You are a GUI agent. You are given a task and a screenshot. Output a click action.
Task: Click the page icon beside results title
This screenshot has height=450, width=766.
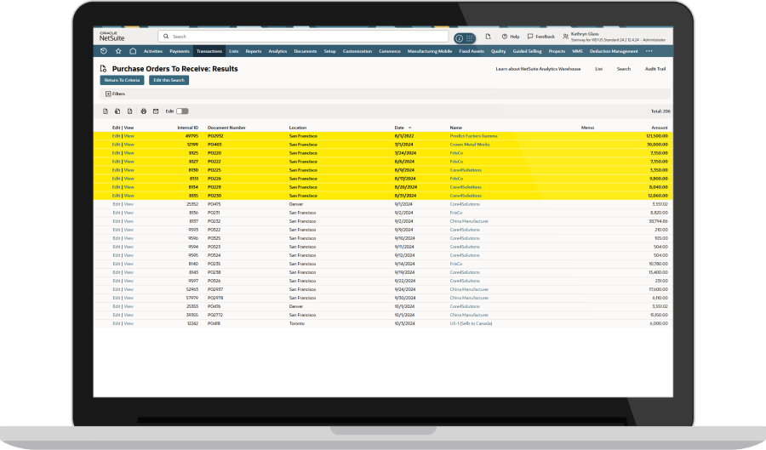coord(103,69)
